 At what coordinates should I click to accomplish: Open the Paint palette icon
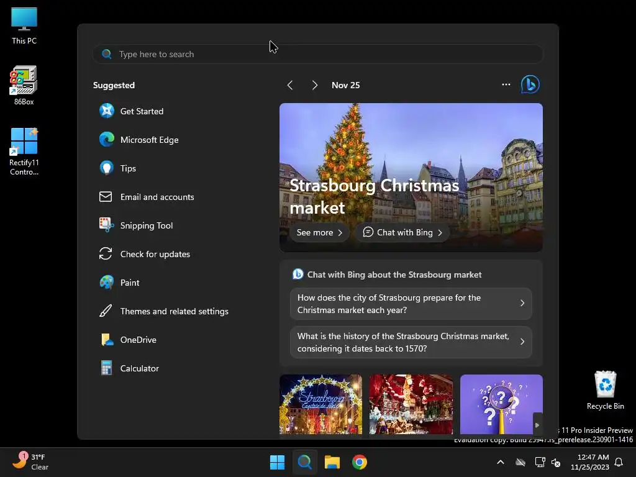tap(107, 283)
